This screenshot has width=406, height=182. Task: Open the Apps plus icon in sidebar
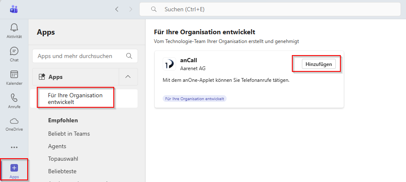click(x=14, y=168)
